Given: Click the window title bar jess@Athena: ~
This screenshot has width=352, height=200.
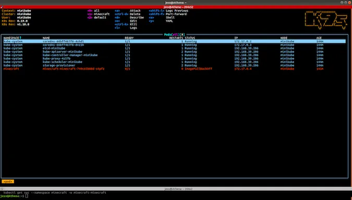Looking at the screenshot, I should tap(176, 3).
